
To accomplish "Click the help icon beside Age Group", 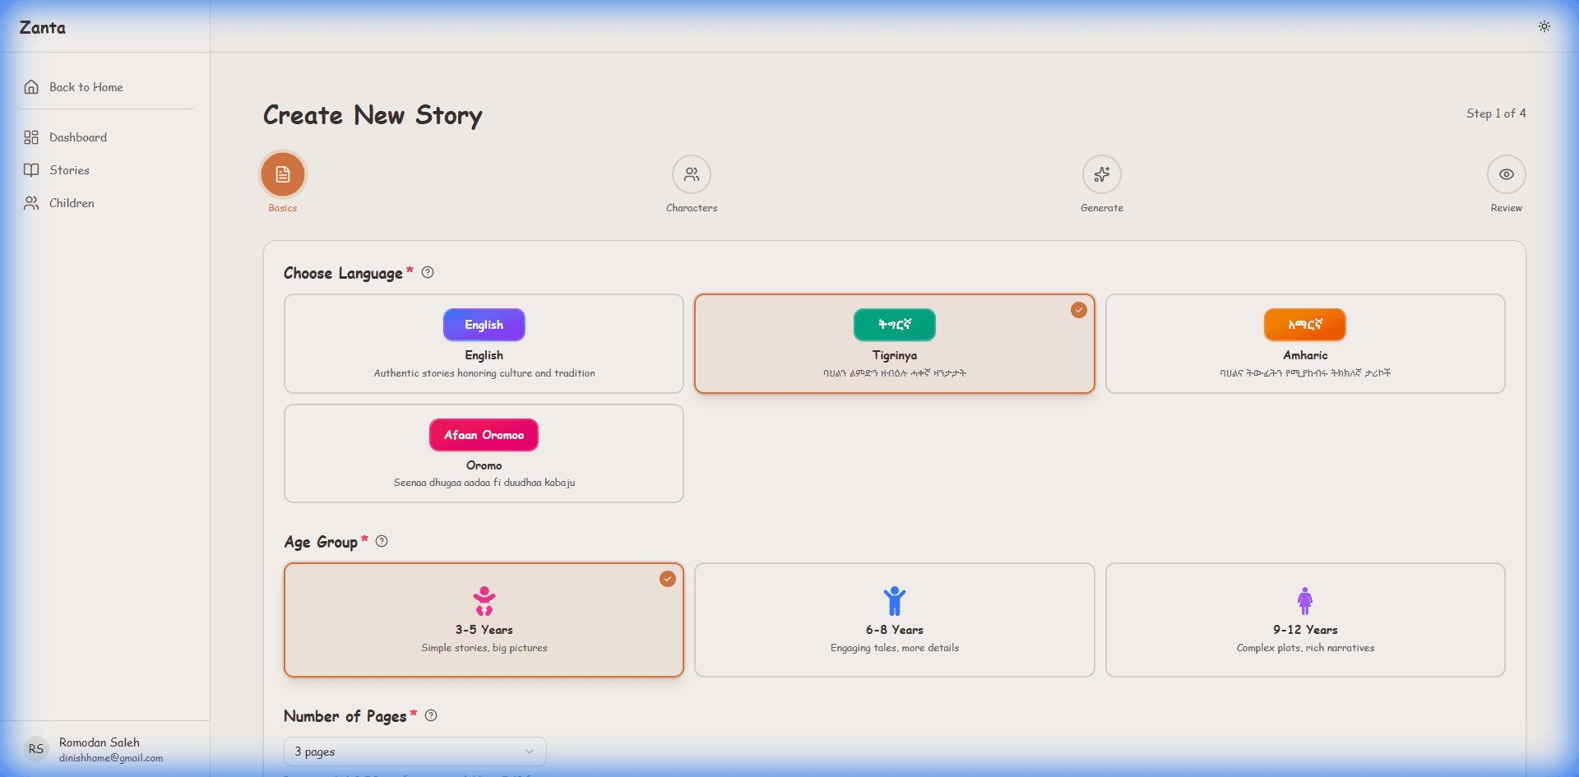I will (381, 541).
